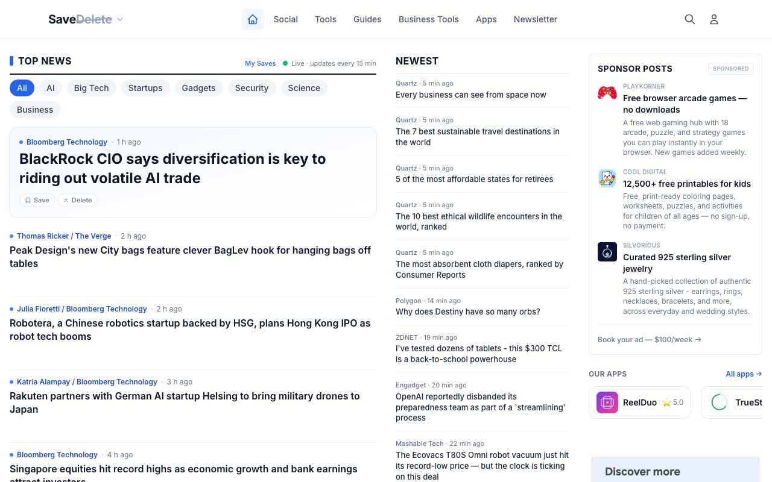Open the search magnifier icon
Viewport: 772px width, 482px height.
click(x=690, y=19)
